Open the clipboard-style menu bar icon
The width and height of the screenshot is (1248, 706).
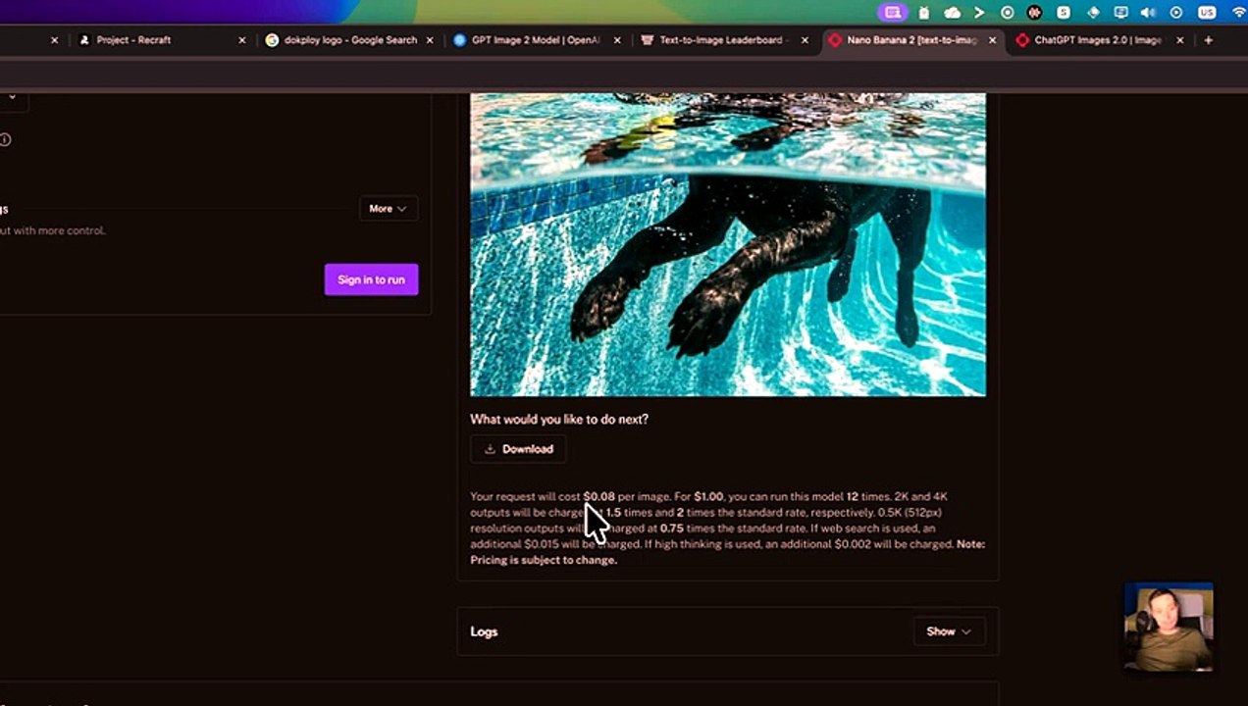point(924,13)
